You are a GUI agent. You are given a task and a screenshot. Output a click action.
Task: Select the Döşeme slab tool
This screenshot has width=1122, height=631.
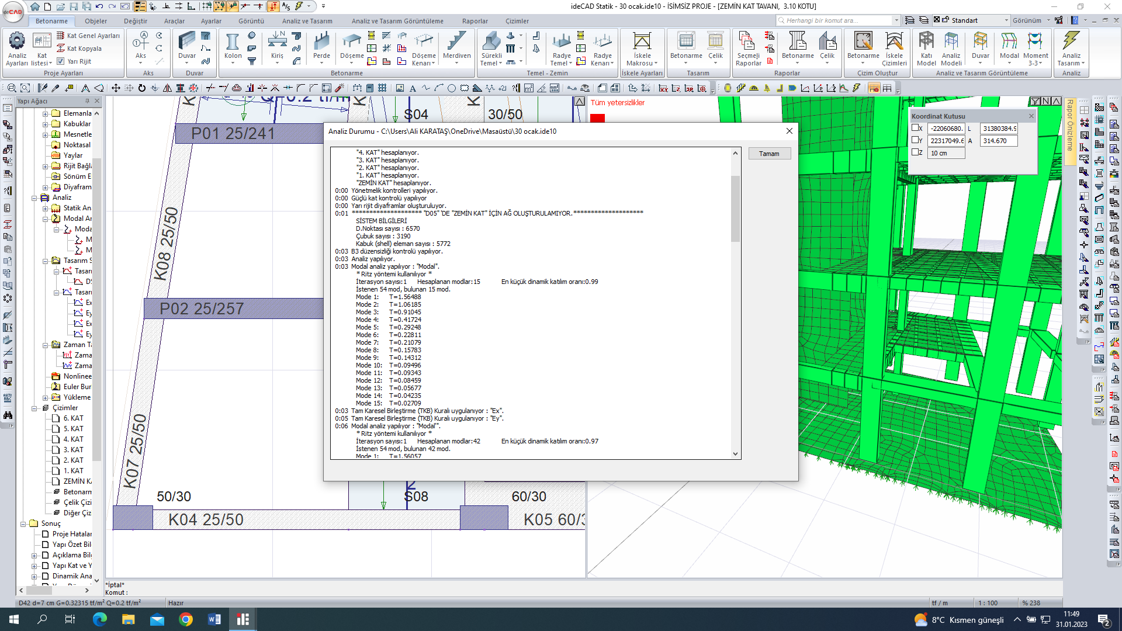(352, 48)
